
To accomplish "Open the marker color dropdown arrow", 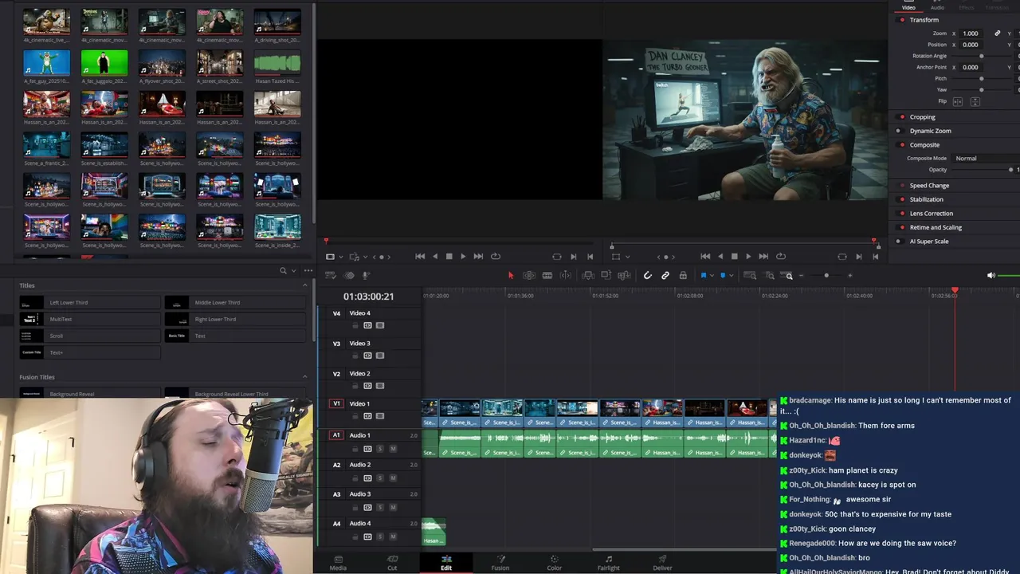I will 731,275.
